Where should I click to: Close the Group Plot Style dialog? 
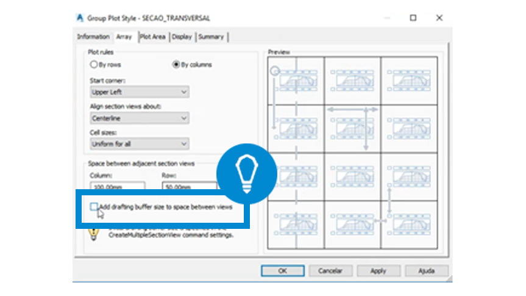click(439, 18)
